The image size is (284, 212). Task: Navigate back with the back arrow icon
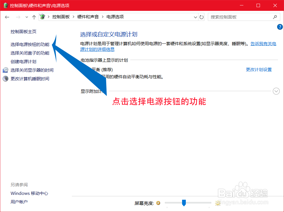7,17
